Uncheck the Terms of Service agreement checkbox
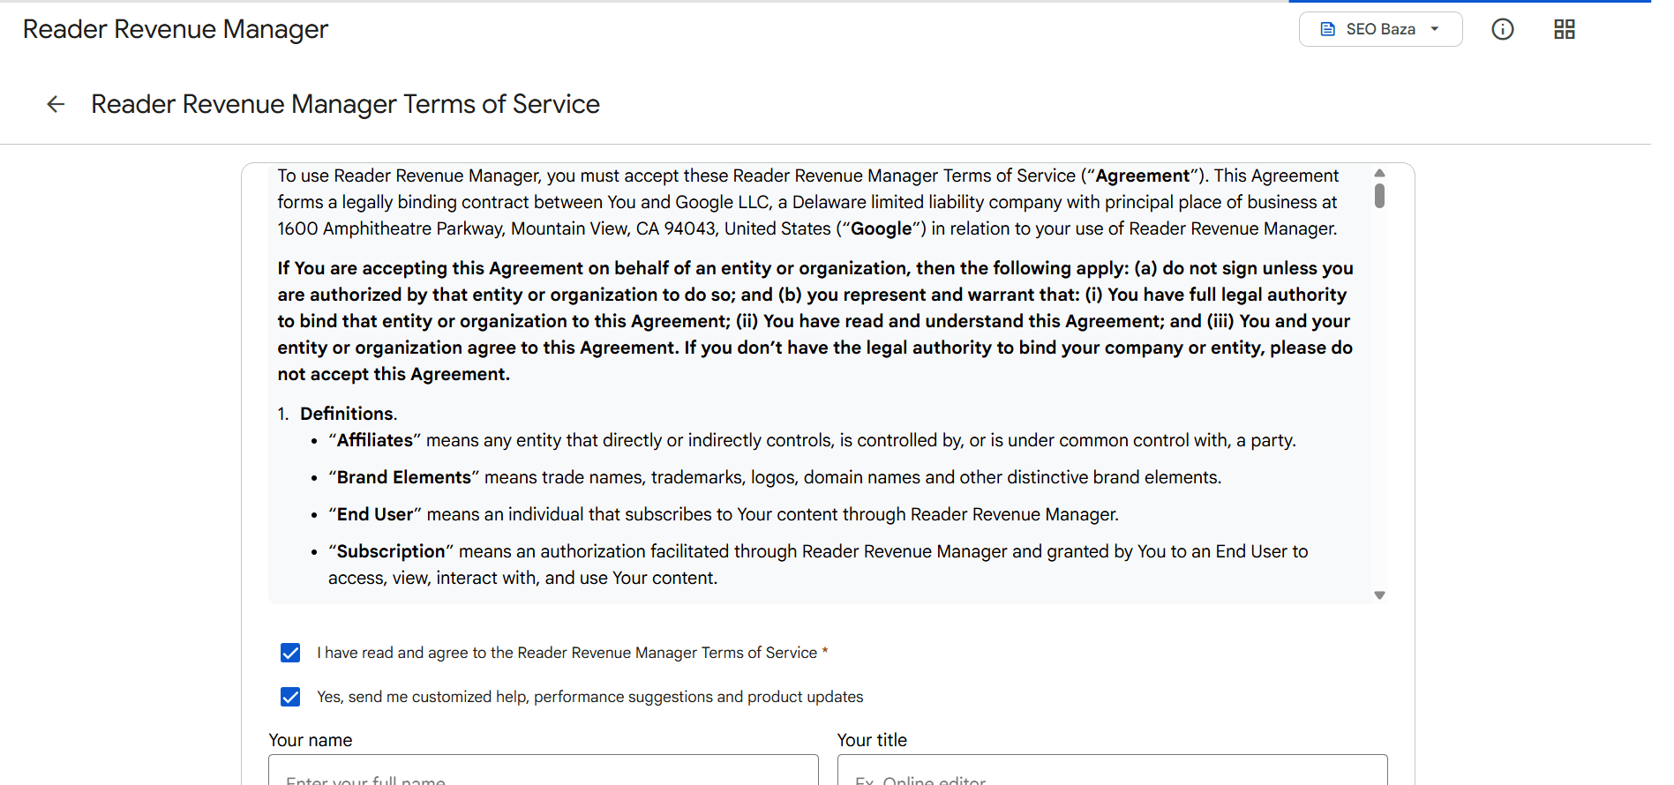The width and height of the screenshot is (1674, 785). [290, 653]
